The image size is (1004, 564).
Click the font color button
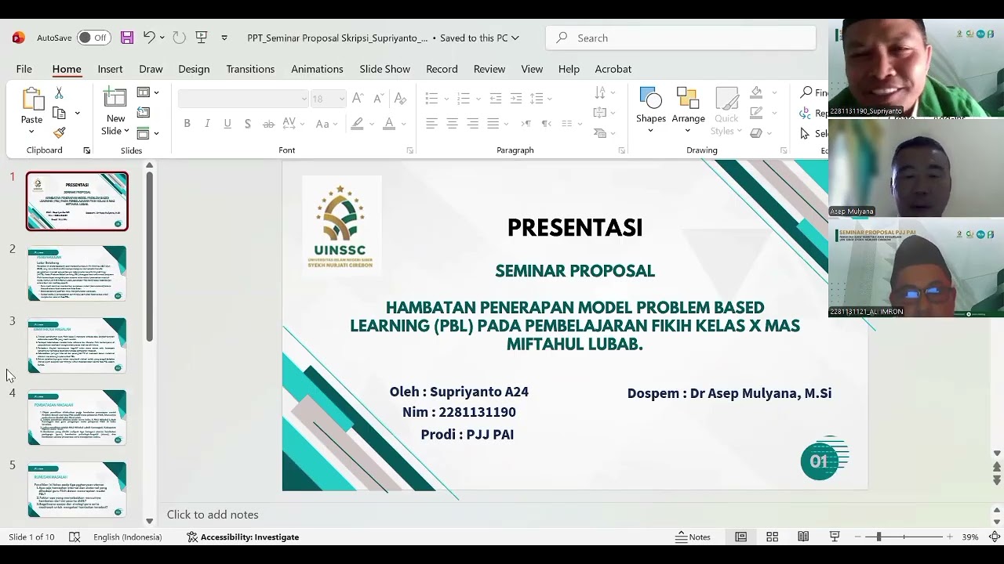[x=389, y=123]
